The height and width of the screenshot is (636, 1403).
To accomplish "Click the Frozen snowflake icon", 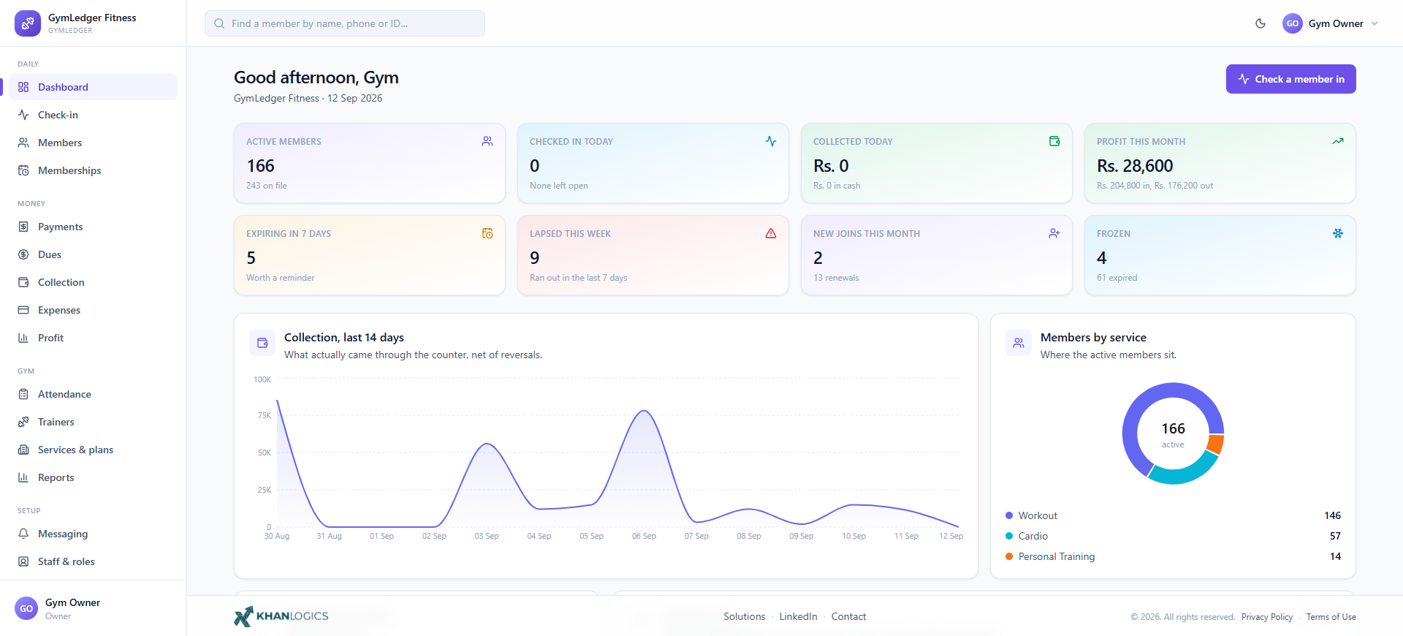I will pyautogui.click(x=1338, y=233).
